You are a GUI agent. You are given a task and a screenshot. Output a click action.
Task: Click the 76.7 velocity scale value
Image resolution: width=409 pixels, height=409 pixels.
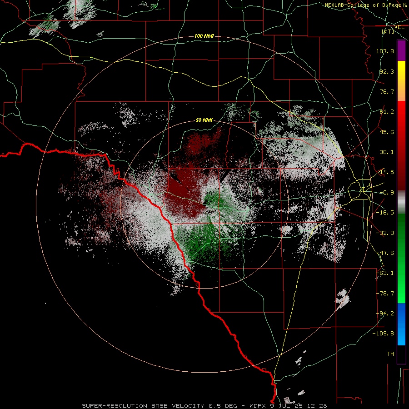(387, 91)
